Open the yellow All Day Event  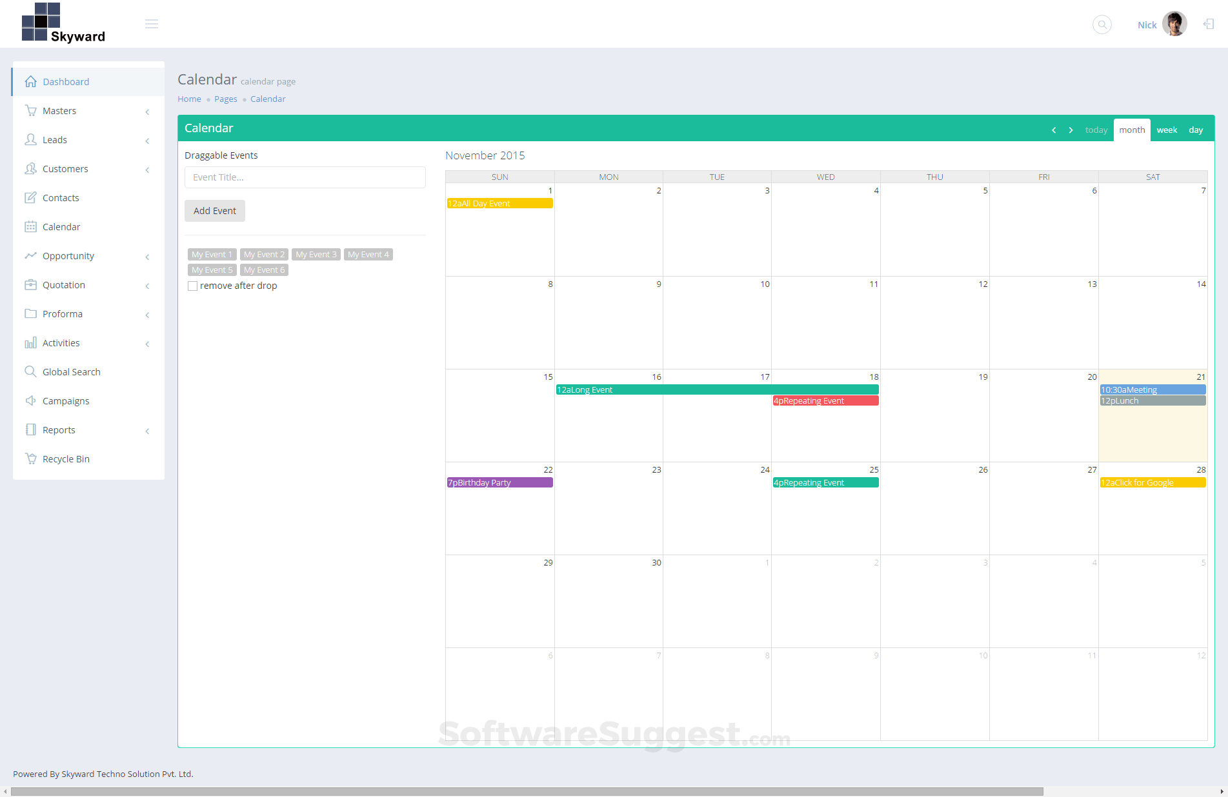tap(499, 203)
